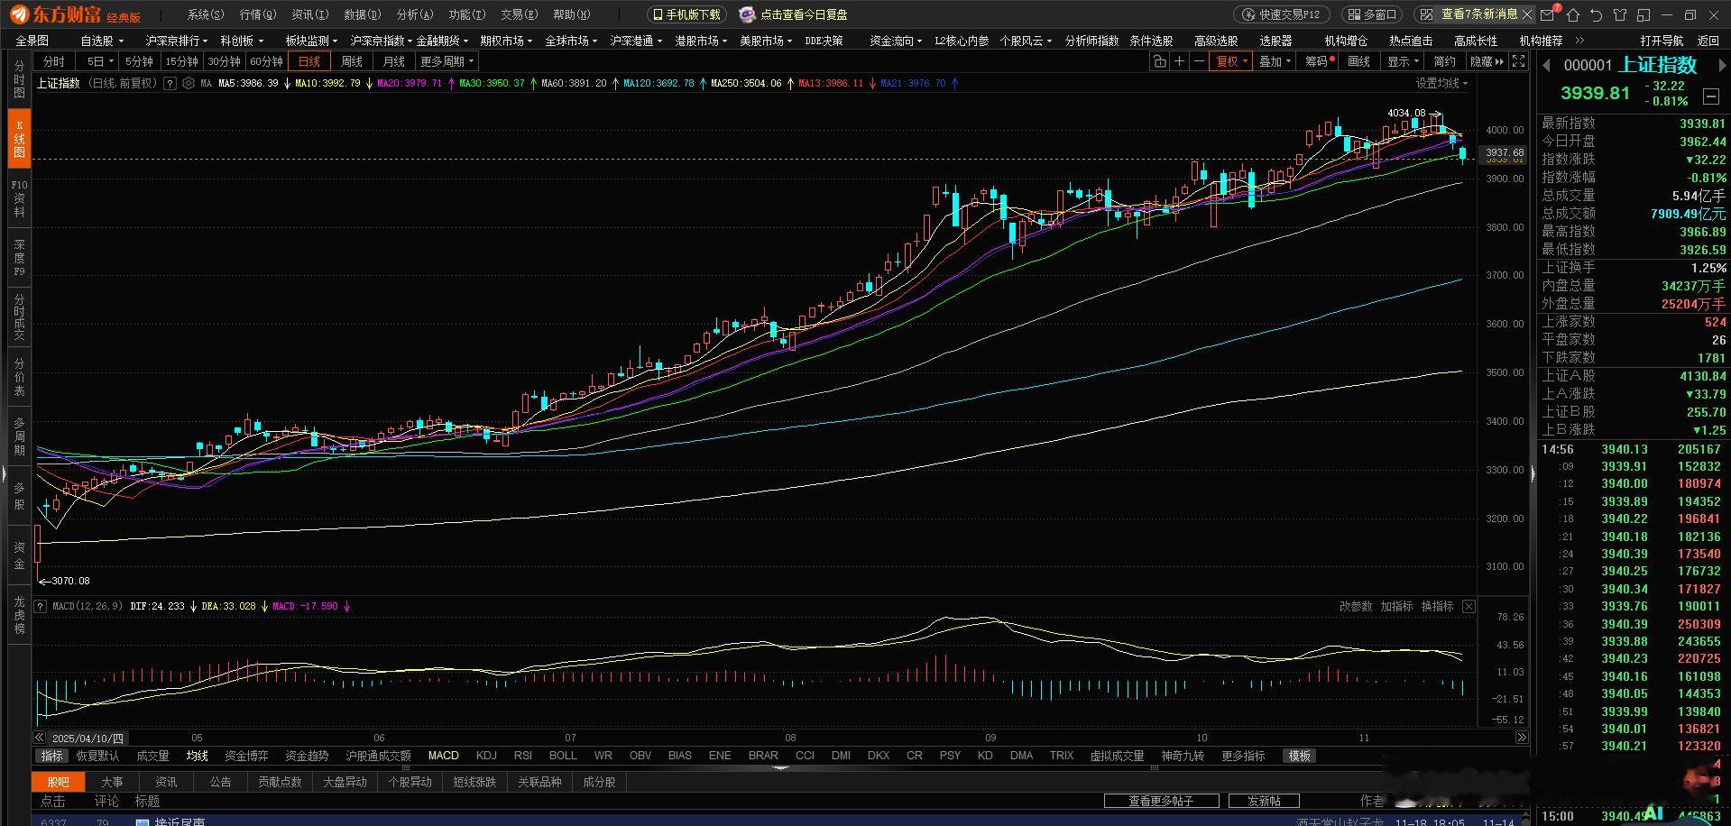Lock the chart with the padlock icon
The height and width of the screenshot is (826, 1731).
point(1159,61)
